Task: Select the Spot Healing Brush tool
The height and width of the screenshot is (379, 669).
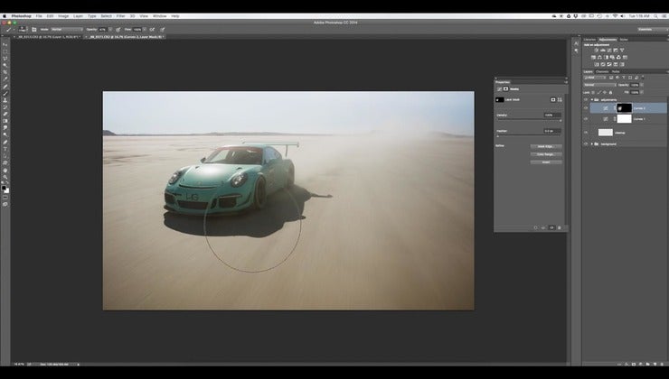Action: point(5,86)
